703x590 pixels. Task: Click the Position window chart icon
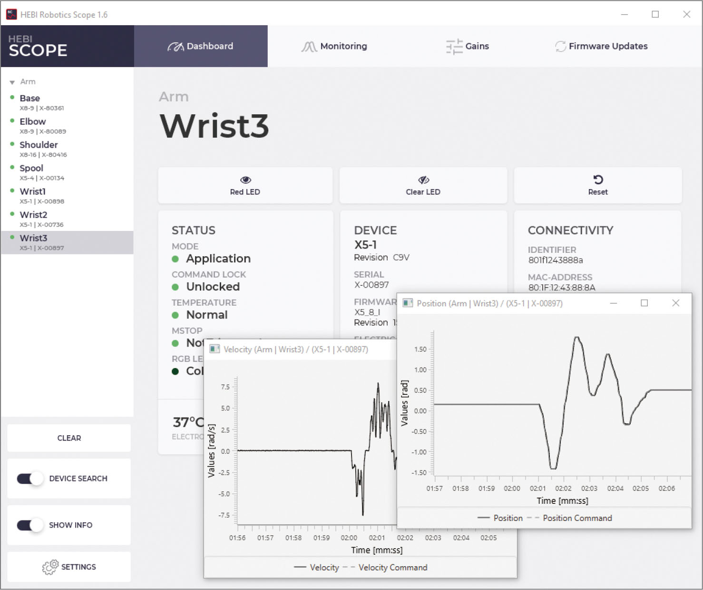(408, 303)
